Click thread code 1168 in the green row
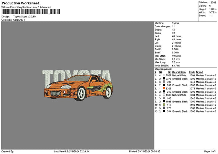 [x=192, y=105]
